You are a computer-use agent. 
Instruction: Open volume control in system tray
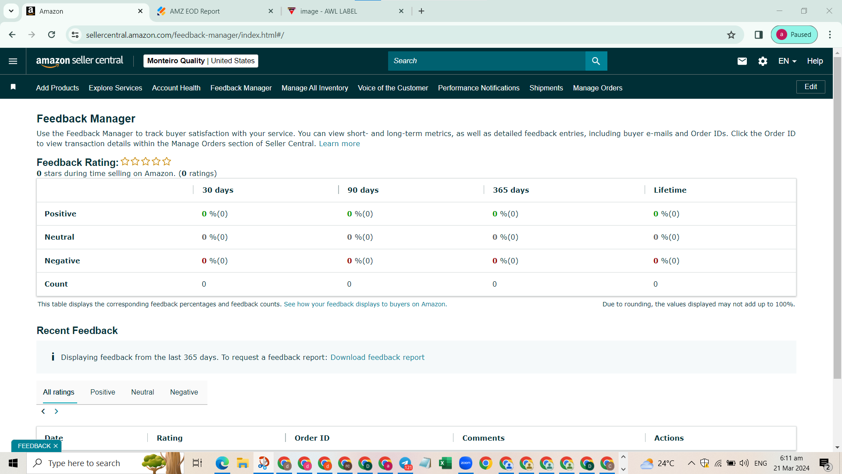tap(744, 463)
